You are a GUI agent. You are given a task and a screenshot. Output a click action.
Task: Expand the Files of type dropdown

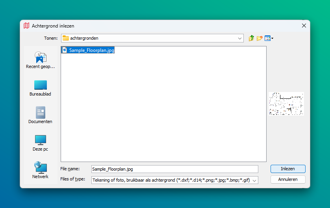tap(254, 180)
